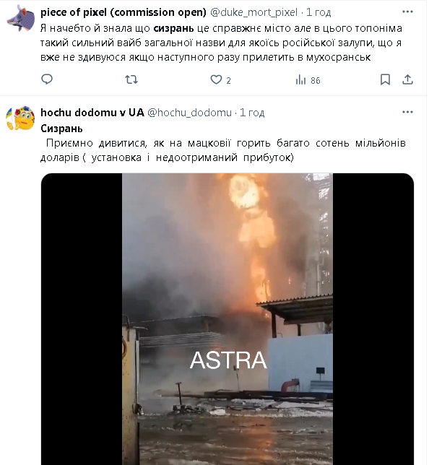Open second tweet's 1 год timestamp
The width and height of the screenshot is (429, 465).
coord(252,113)
